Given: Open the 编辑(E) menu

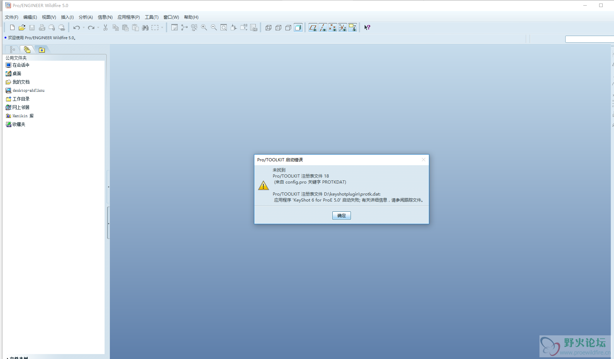Looking at the screenshot, I should pyautogui.click(x=30, y=17).
